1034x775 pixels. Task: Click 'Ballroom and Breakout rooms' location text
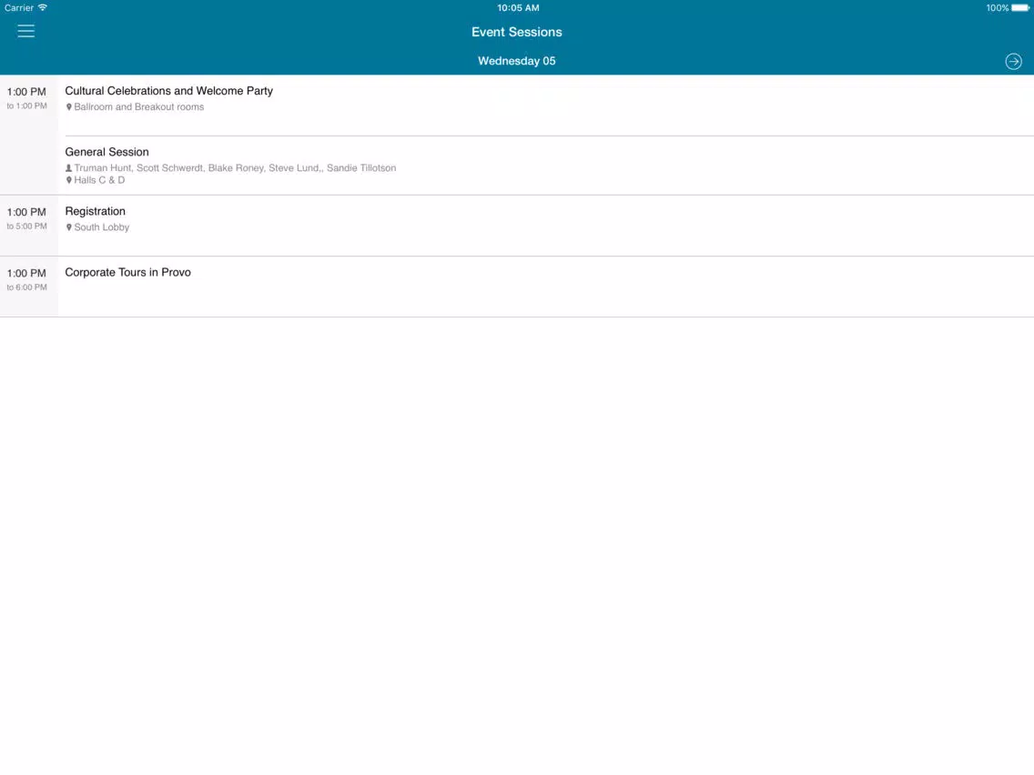click(x=138, y=106)
